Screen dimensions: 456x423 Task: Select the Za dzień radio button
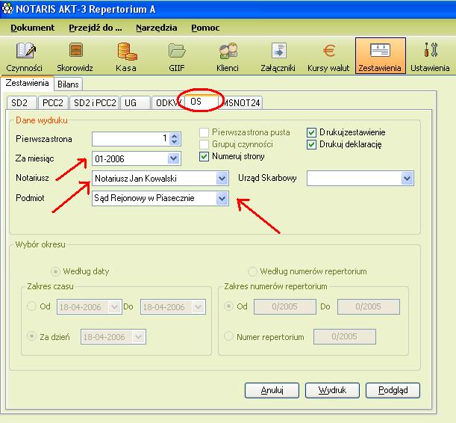[x=31, y=336]
